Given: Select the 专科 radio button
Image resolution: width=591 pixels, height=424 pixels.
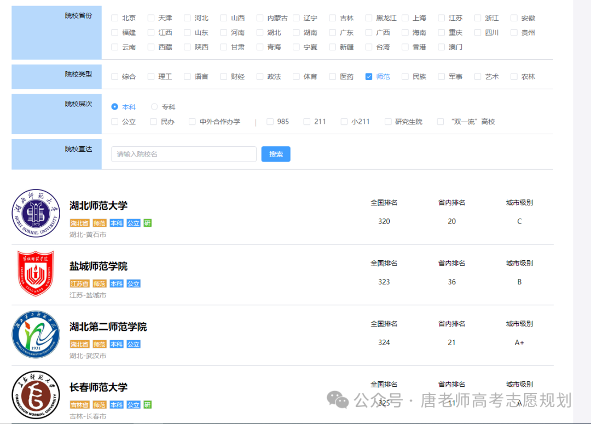Looking at the screenshot, I should pyautogui.click(x=154, y=107).
